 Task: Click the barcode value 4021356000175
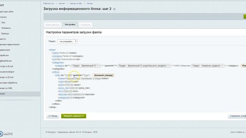tap(76, 95)
